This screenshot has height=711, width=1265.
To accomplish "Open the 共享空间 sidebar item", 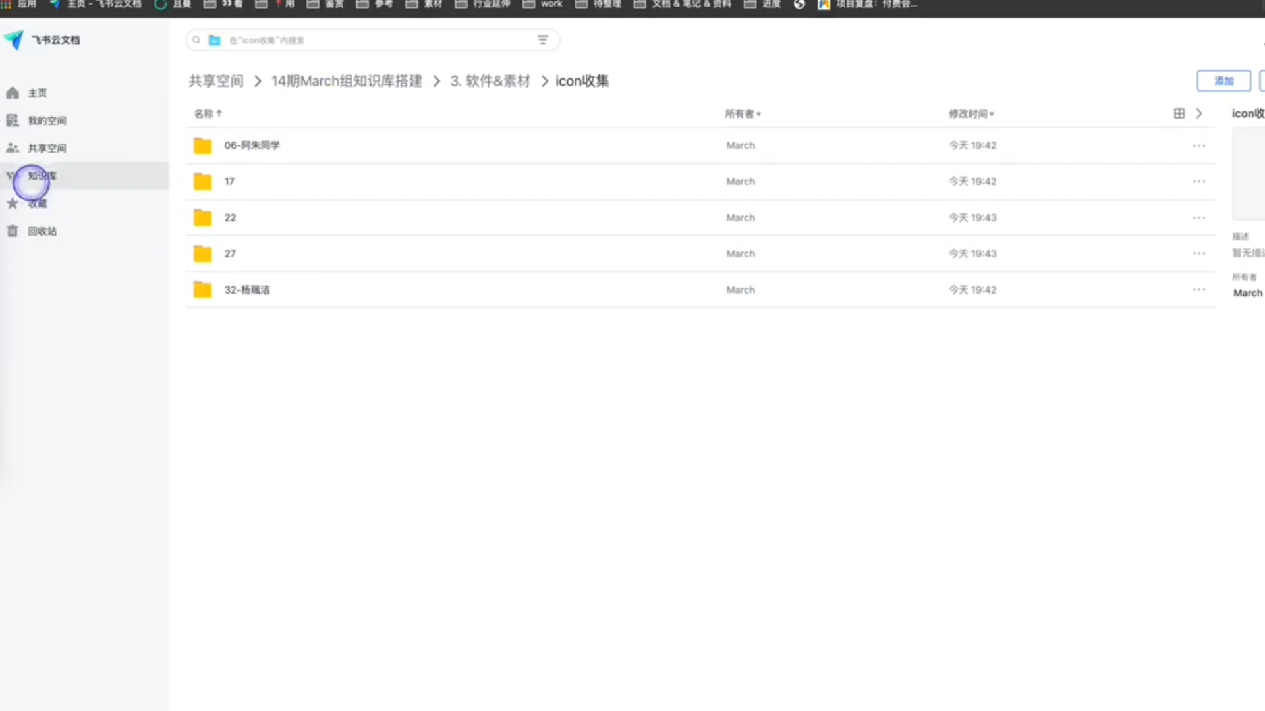I will point(46,148).
